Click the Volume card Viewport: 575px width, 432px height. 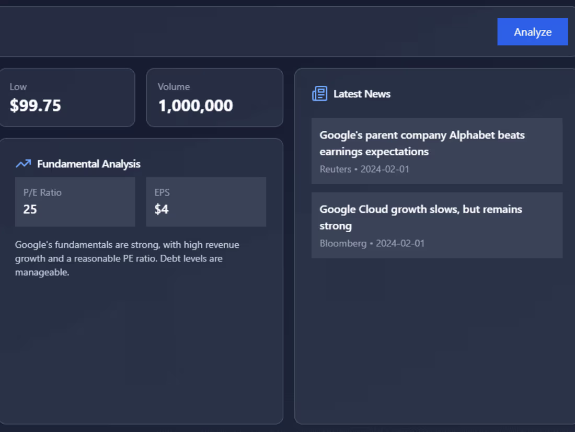214,97
